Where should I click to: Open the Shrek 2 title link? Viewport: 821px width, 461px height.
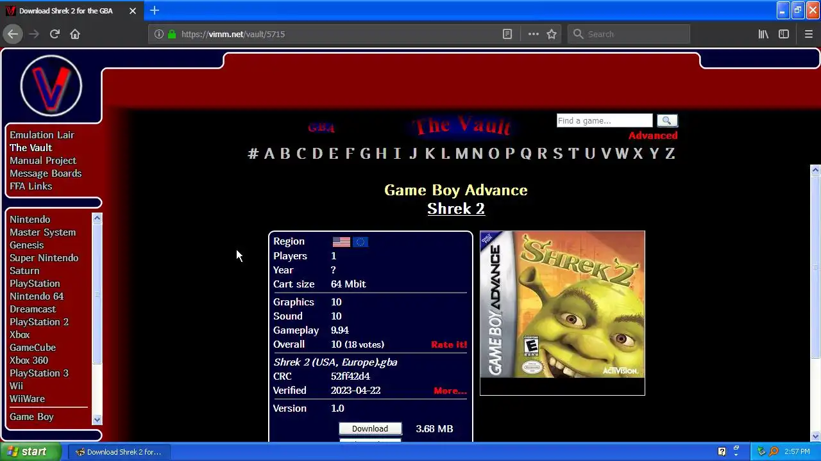click(456, 208)
